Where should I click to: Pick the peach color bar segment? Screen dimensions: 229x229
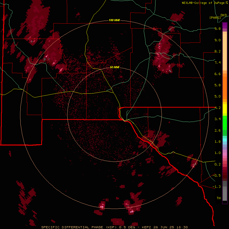click(225, 52)
